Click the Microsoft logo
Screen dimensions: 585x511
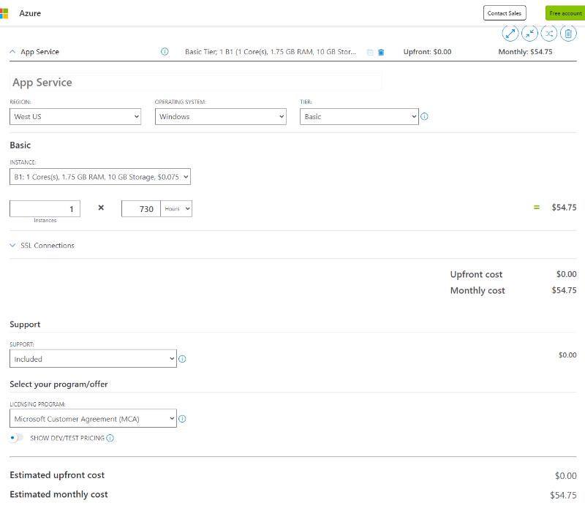click(4, 13)
